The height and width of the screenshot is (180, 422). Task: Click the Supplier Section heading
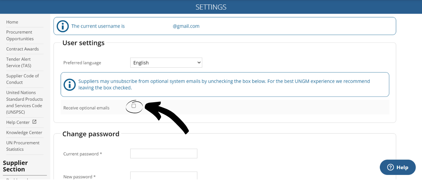15,166
